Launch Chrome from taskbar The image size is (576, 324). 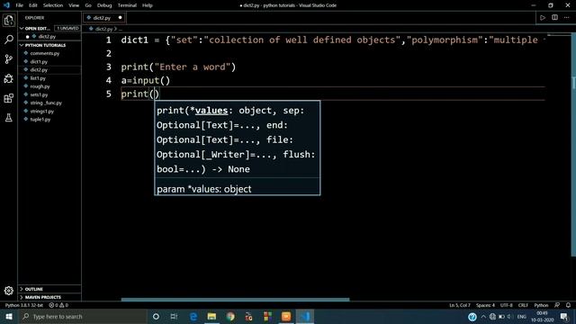(x=230, y=316)
